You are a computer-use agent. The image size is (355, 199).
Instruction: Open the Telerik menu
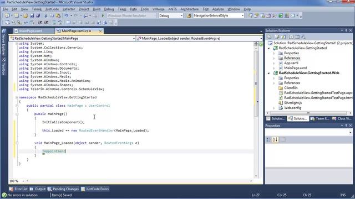click(37, 9)
